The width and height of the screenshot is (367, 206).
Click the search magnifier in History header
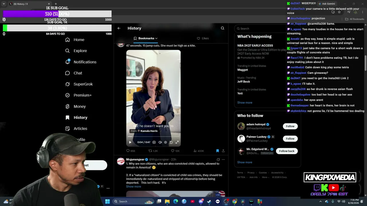pyautogui.click(x=222, y=28)
